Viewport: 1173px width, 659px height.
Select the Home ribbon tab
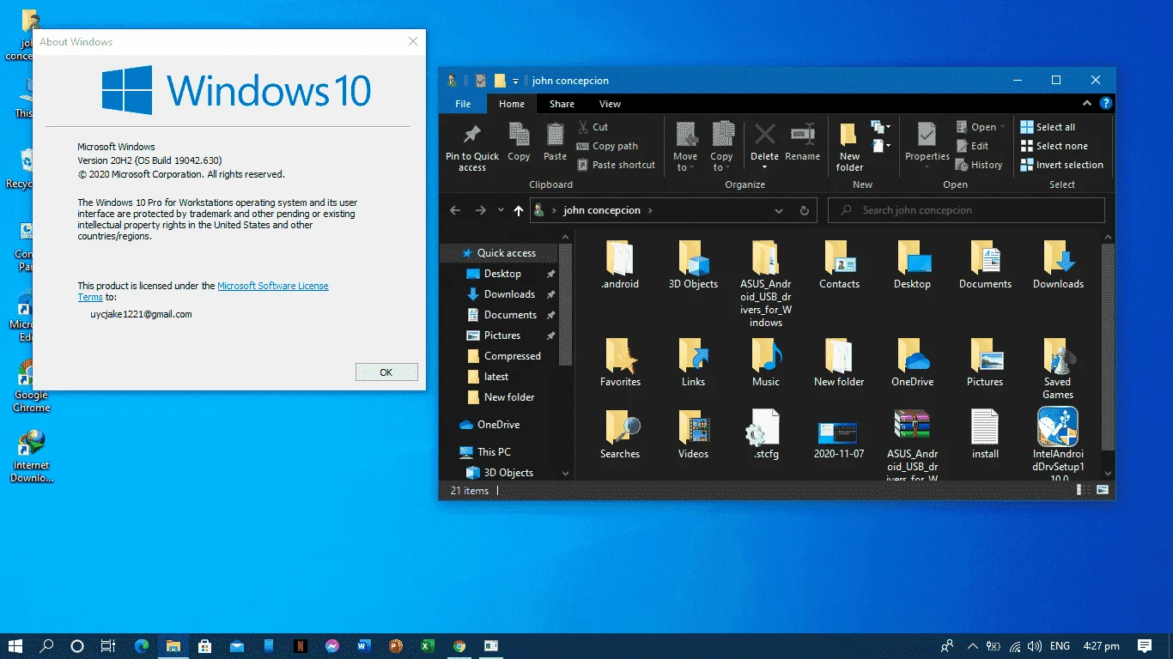click(512, 104)
